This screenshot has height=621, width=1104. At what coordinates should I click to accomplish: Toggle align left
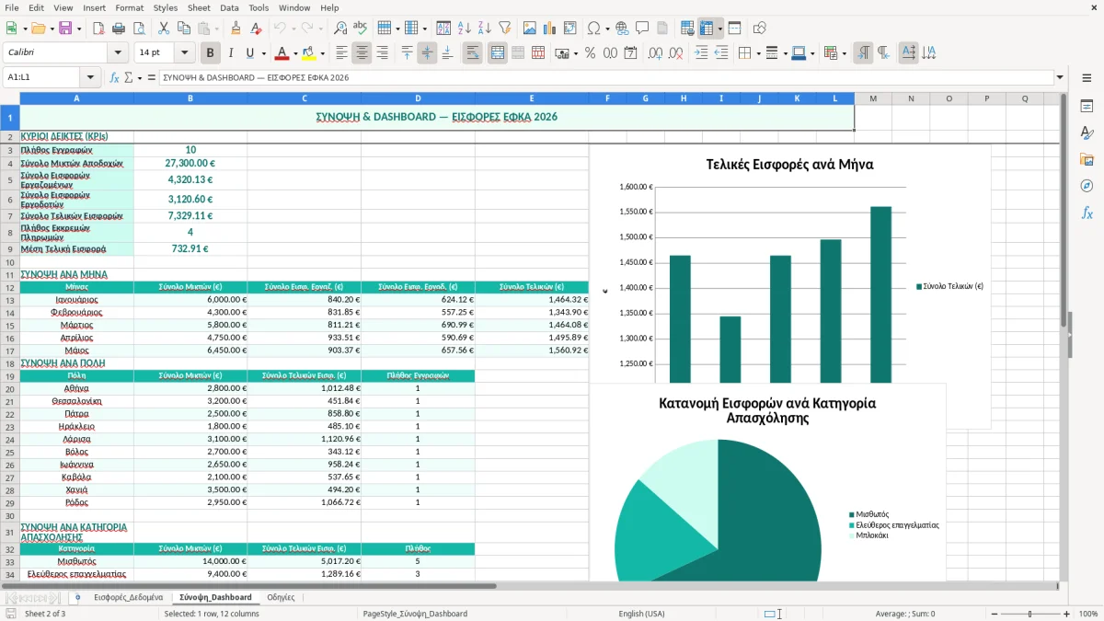(x=341, y=53)
